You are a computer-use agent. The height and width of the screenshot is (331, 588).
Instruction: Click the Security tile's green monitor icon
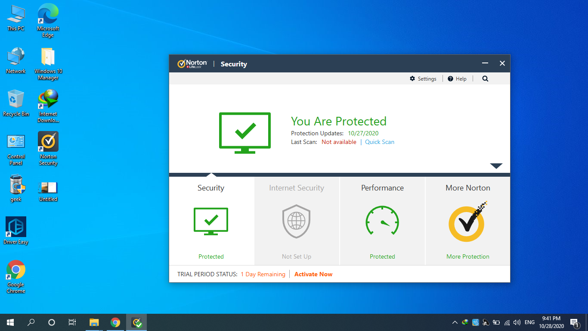click(x=211, y=221)
